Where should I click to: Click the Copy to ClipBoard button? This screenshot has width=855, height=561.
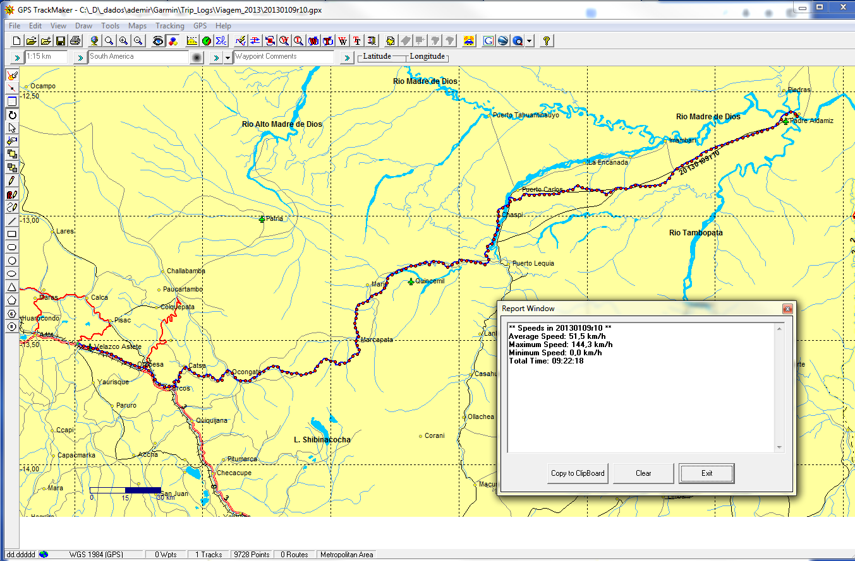578,473
